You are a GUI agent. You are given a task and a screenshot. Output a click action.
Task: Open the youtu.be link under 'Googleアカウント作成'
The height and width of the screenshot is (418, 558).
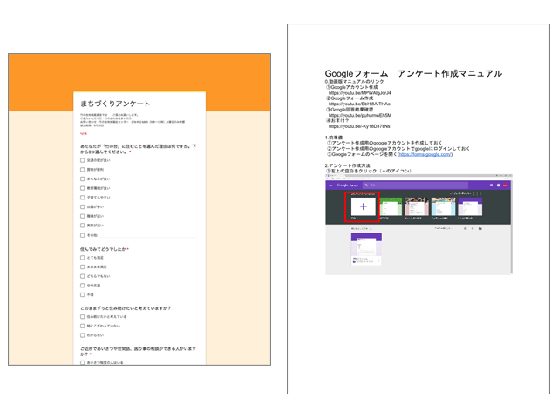[360, 93]
